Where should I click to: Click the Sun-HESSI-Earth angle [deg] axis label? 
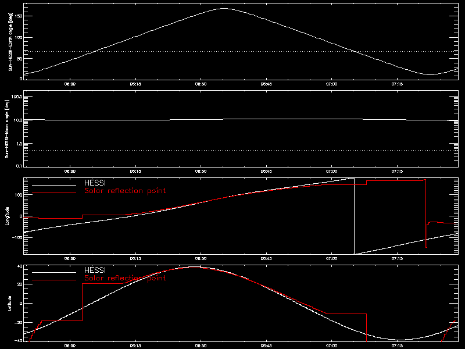[x=10, y=41]
